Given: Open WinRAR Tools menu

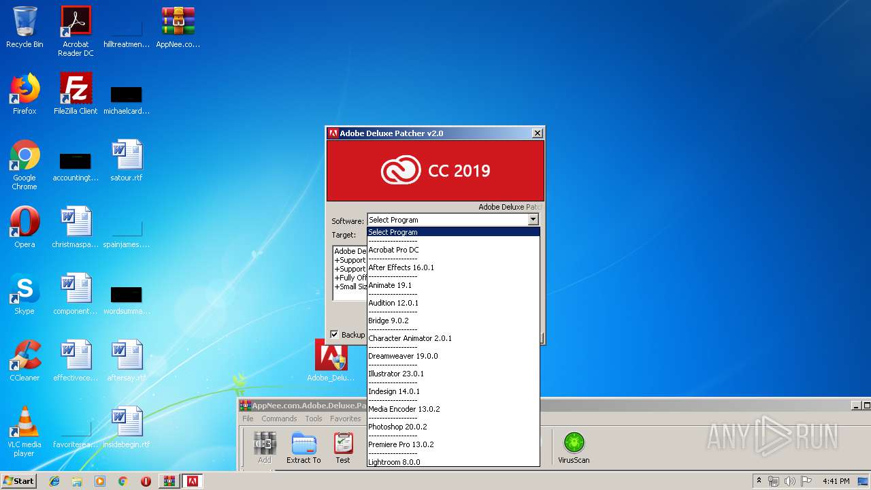Looking at the screenshot, I should tap(314, 419).
